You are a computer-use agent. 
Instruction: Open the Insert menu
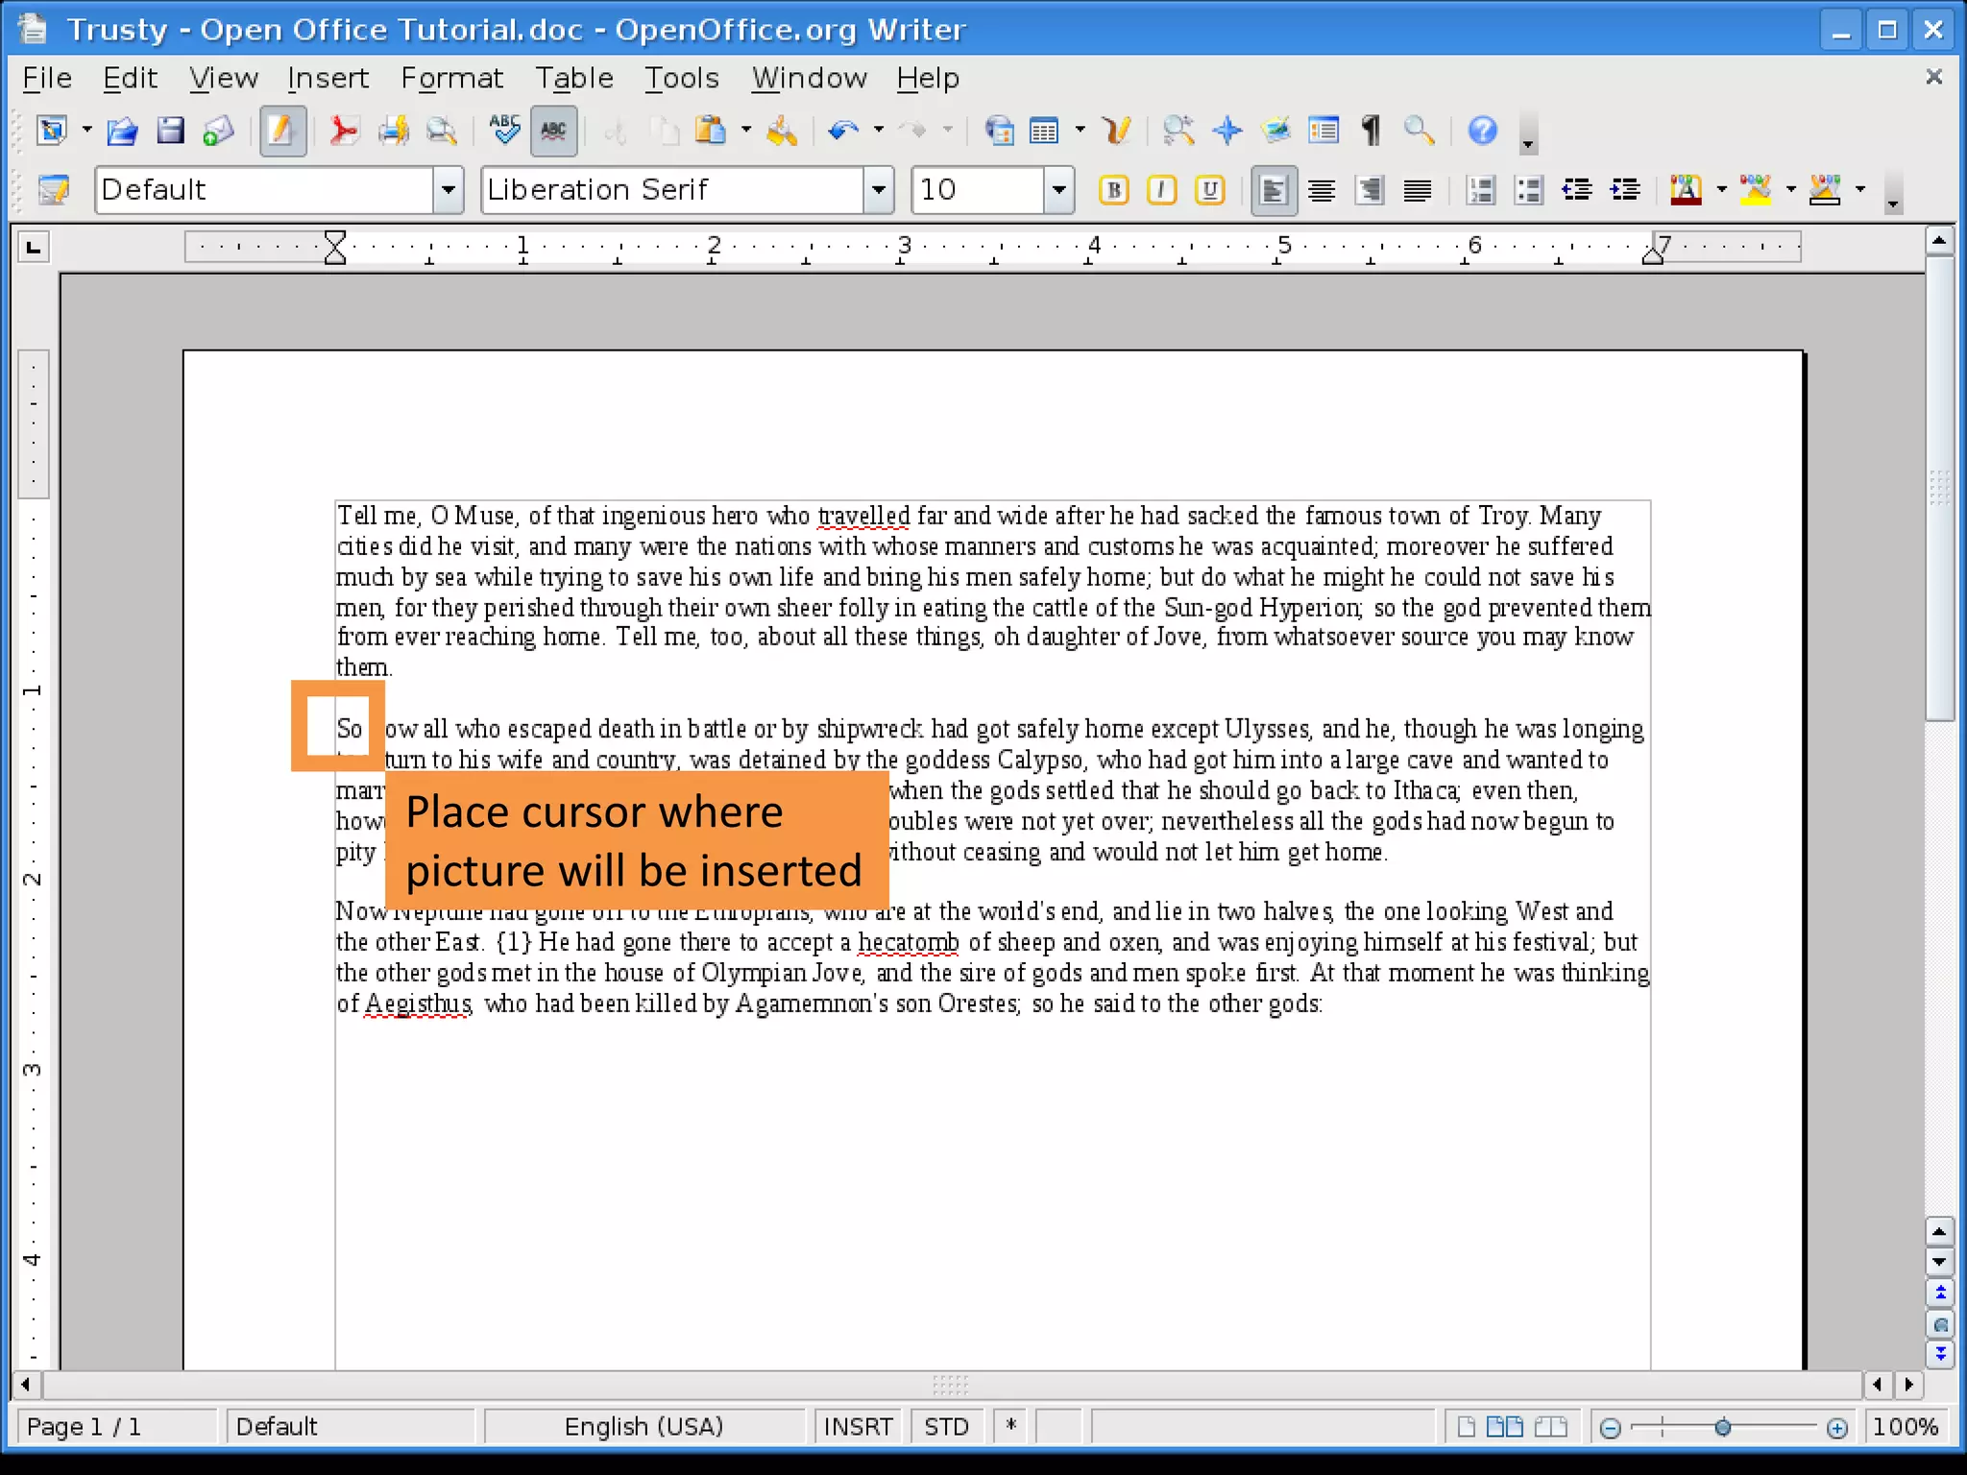328,78
